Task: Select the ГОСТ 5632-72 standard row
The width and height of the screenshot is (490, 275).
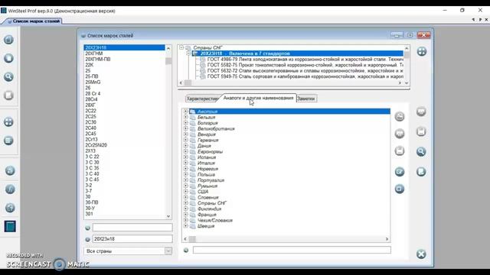Action: [305, 71]
